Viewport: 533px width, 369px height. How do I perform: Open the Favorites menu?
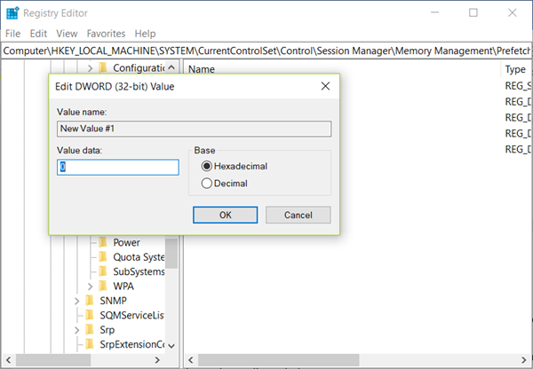106,34
